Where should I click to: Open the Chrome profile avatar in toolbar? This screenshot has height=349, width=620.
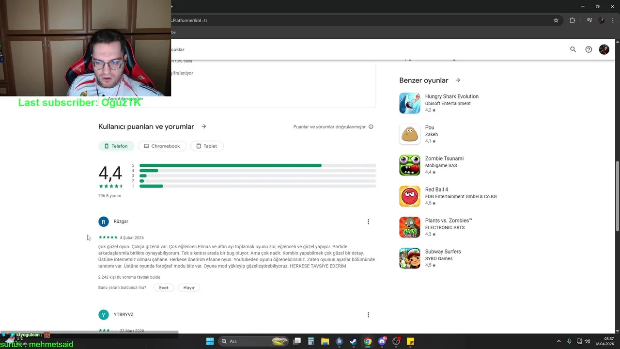[601, 20]
